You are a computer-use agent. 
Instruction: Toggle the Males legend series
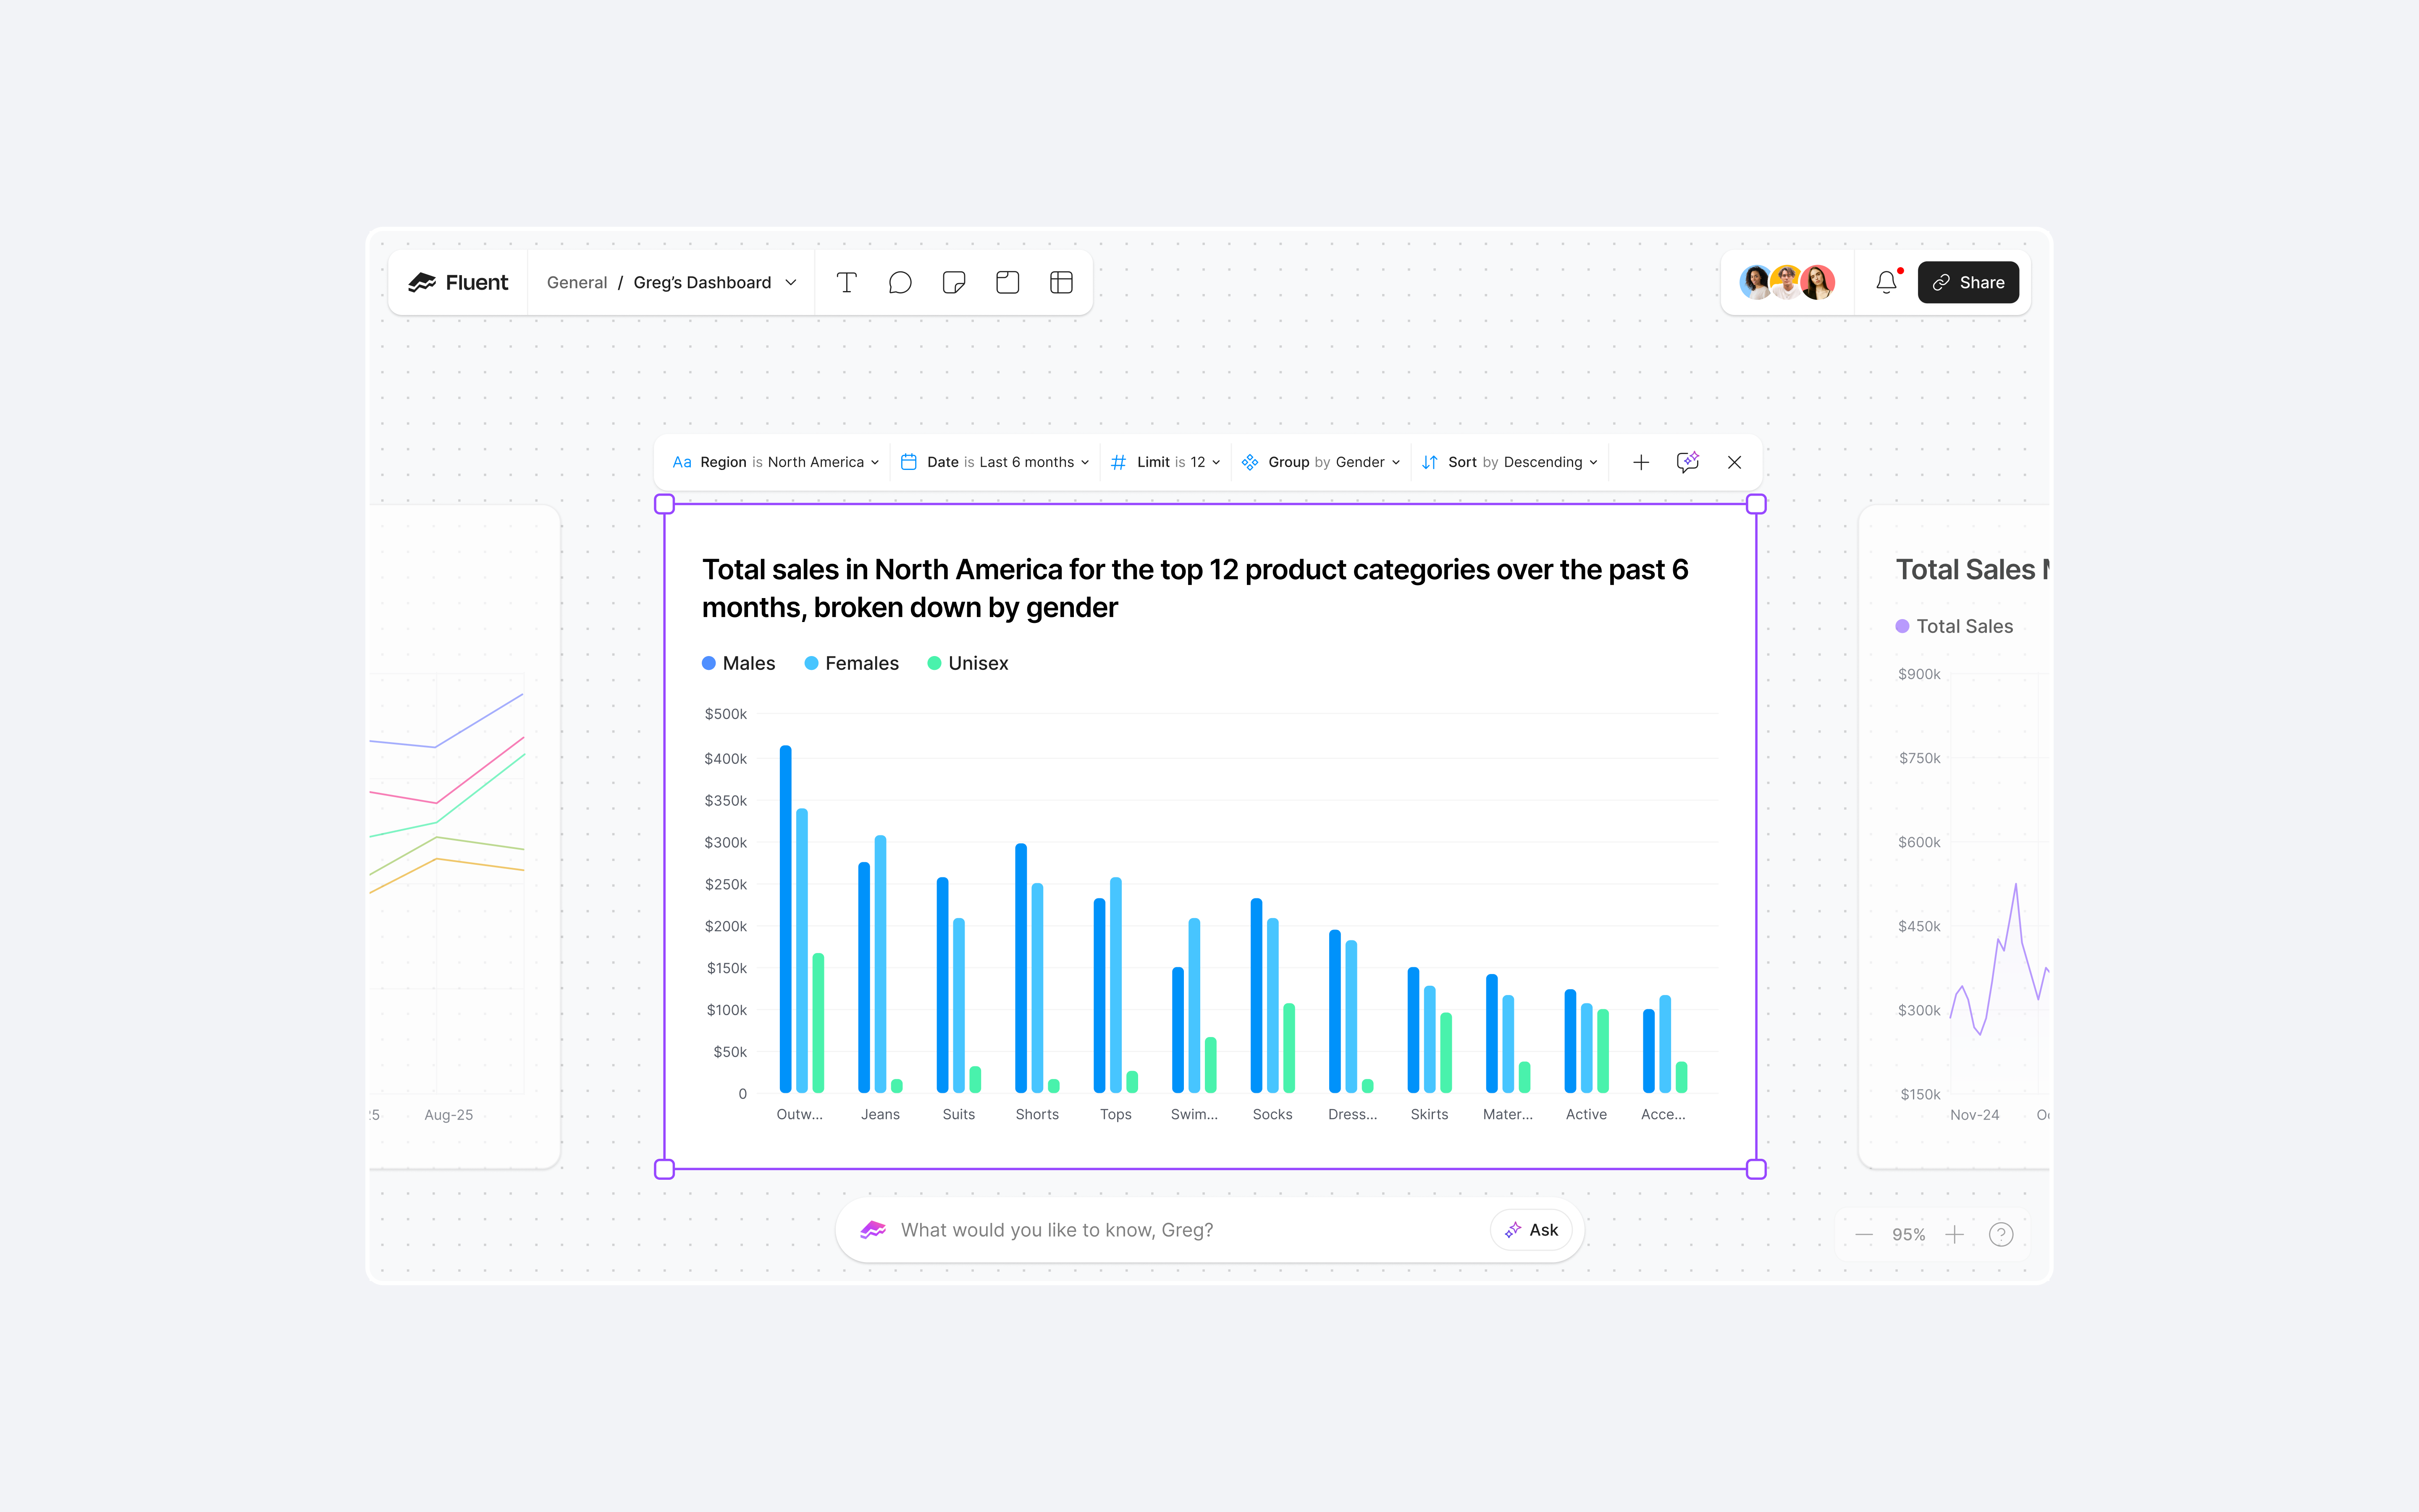pyautogui.click(x=739, y=663)
